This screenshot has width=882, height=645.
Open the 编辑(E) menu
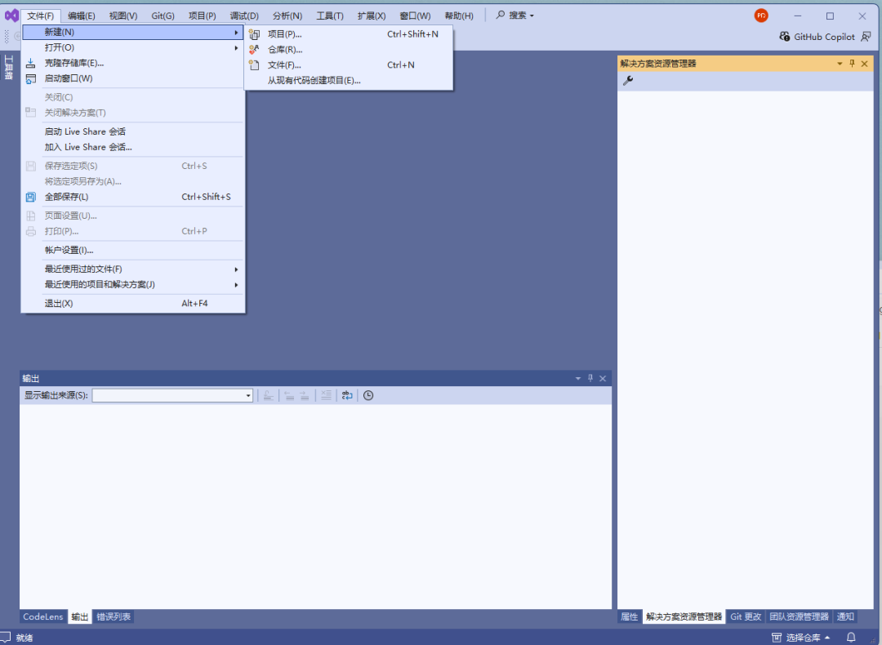[82, 16]
